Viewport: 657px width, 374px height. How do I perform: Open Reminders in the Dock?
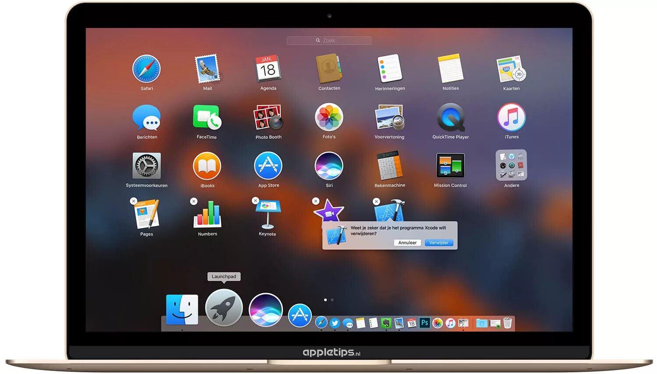pyautogui.click(x=373, y=323)
